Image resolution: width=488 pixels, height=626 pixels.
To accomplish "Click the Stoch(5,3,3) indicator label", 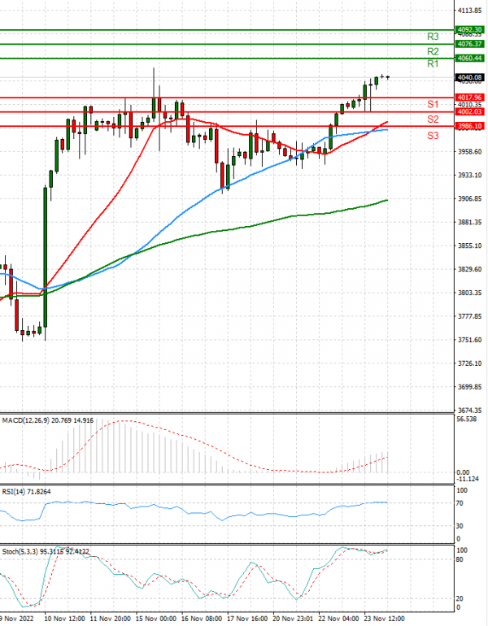I will tap(46, 552).
